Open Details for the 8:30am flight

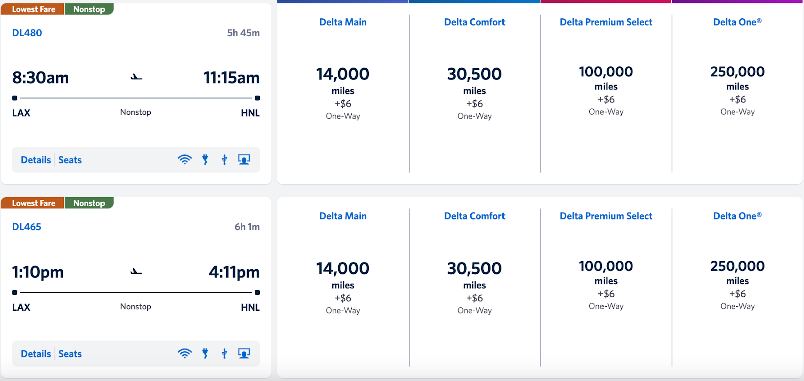click(x=36, y=160)
